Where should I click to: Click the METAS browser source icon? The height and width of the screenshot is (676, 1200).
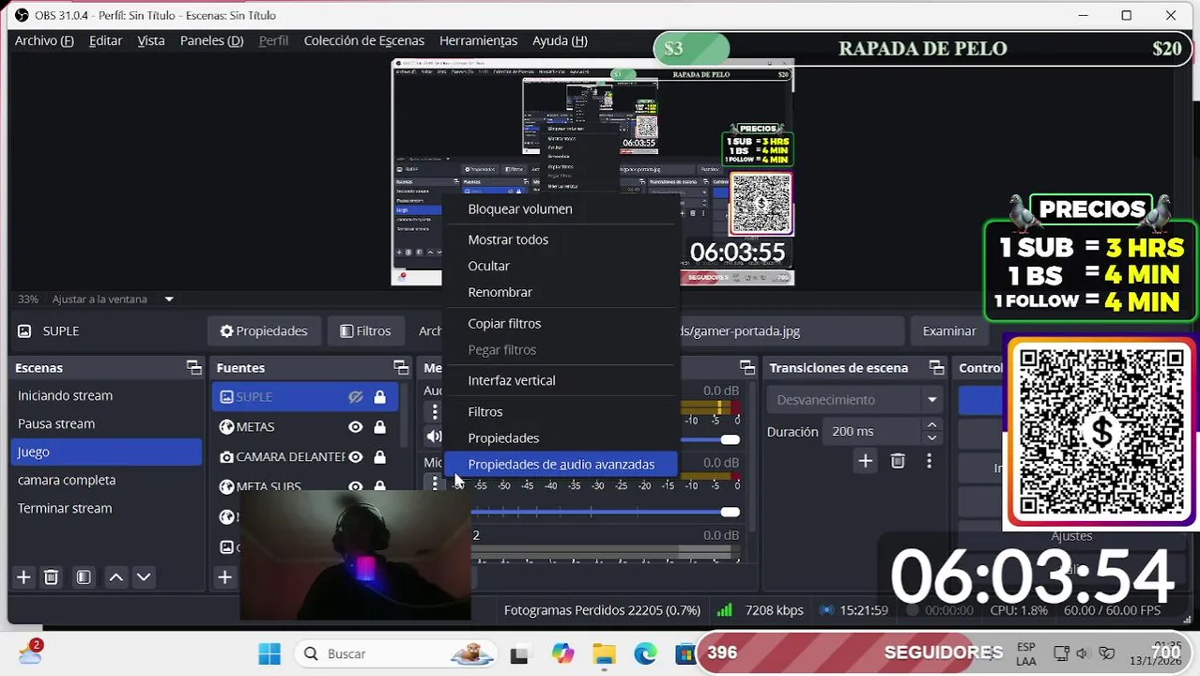pos(226,427)
